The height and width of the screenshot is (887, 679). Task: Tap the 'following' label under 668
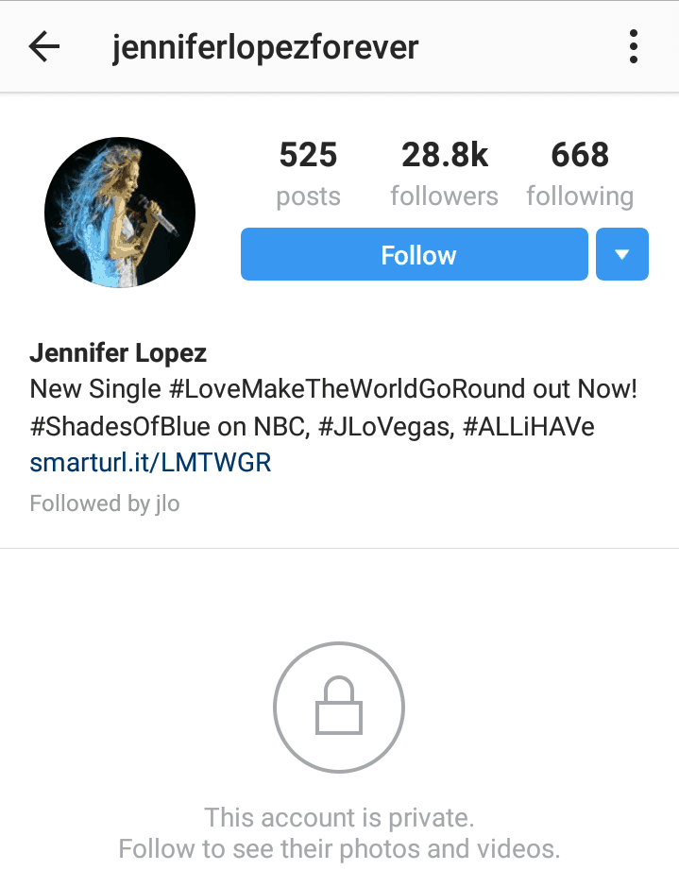[x=580, y=197]
